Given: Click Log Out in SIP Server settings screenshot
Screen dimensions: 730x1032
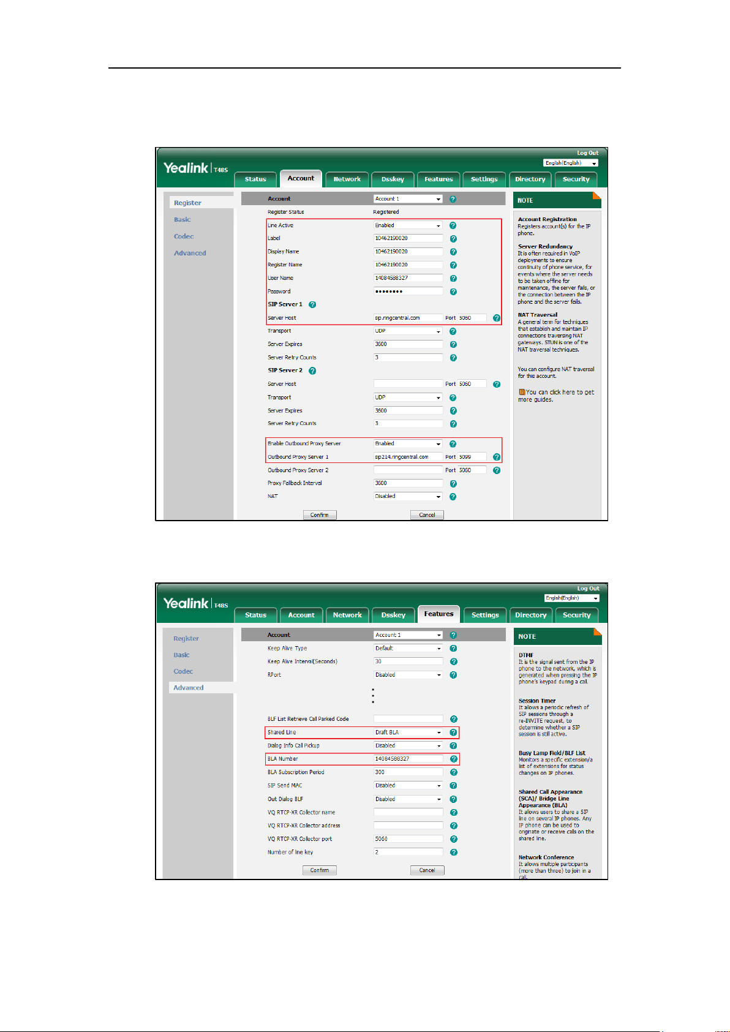Looking at the screenshot, I should [587, 153].
